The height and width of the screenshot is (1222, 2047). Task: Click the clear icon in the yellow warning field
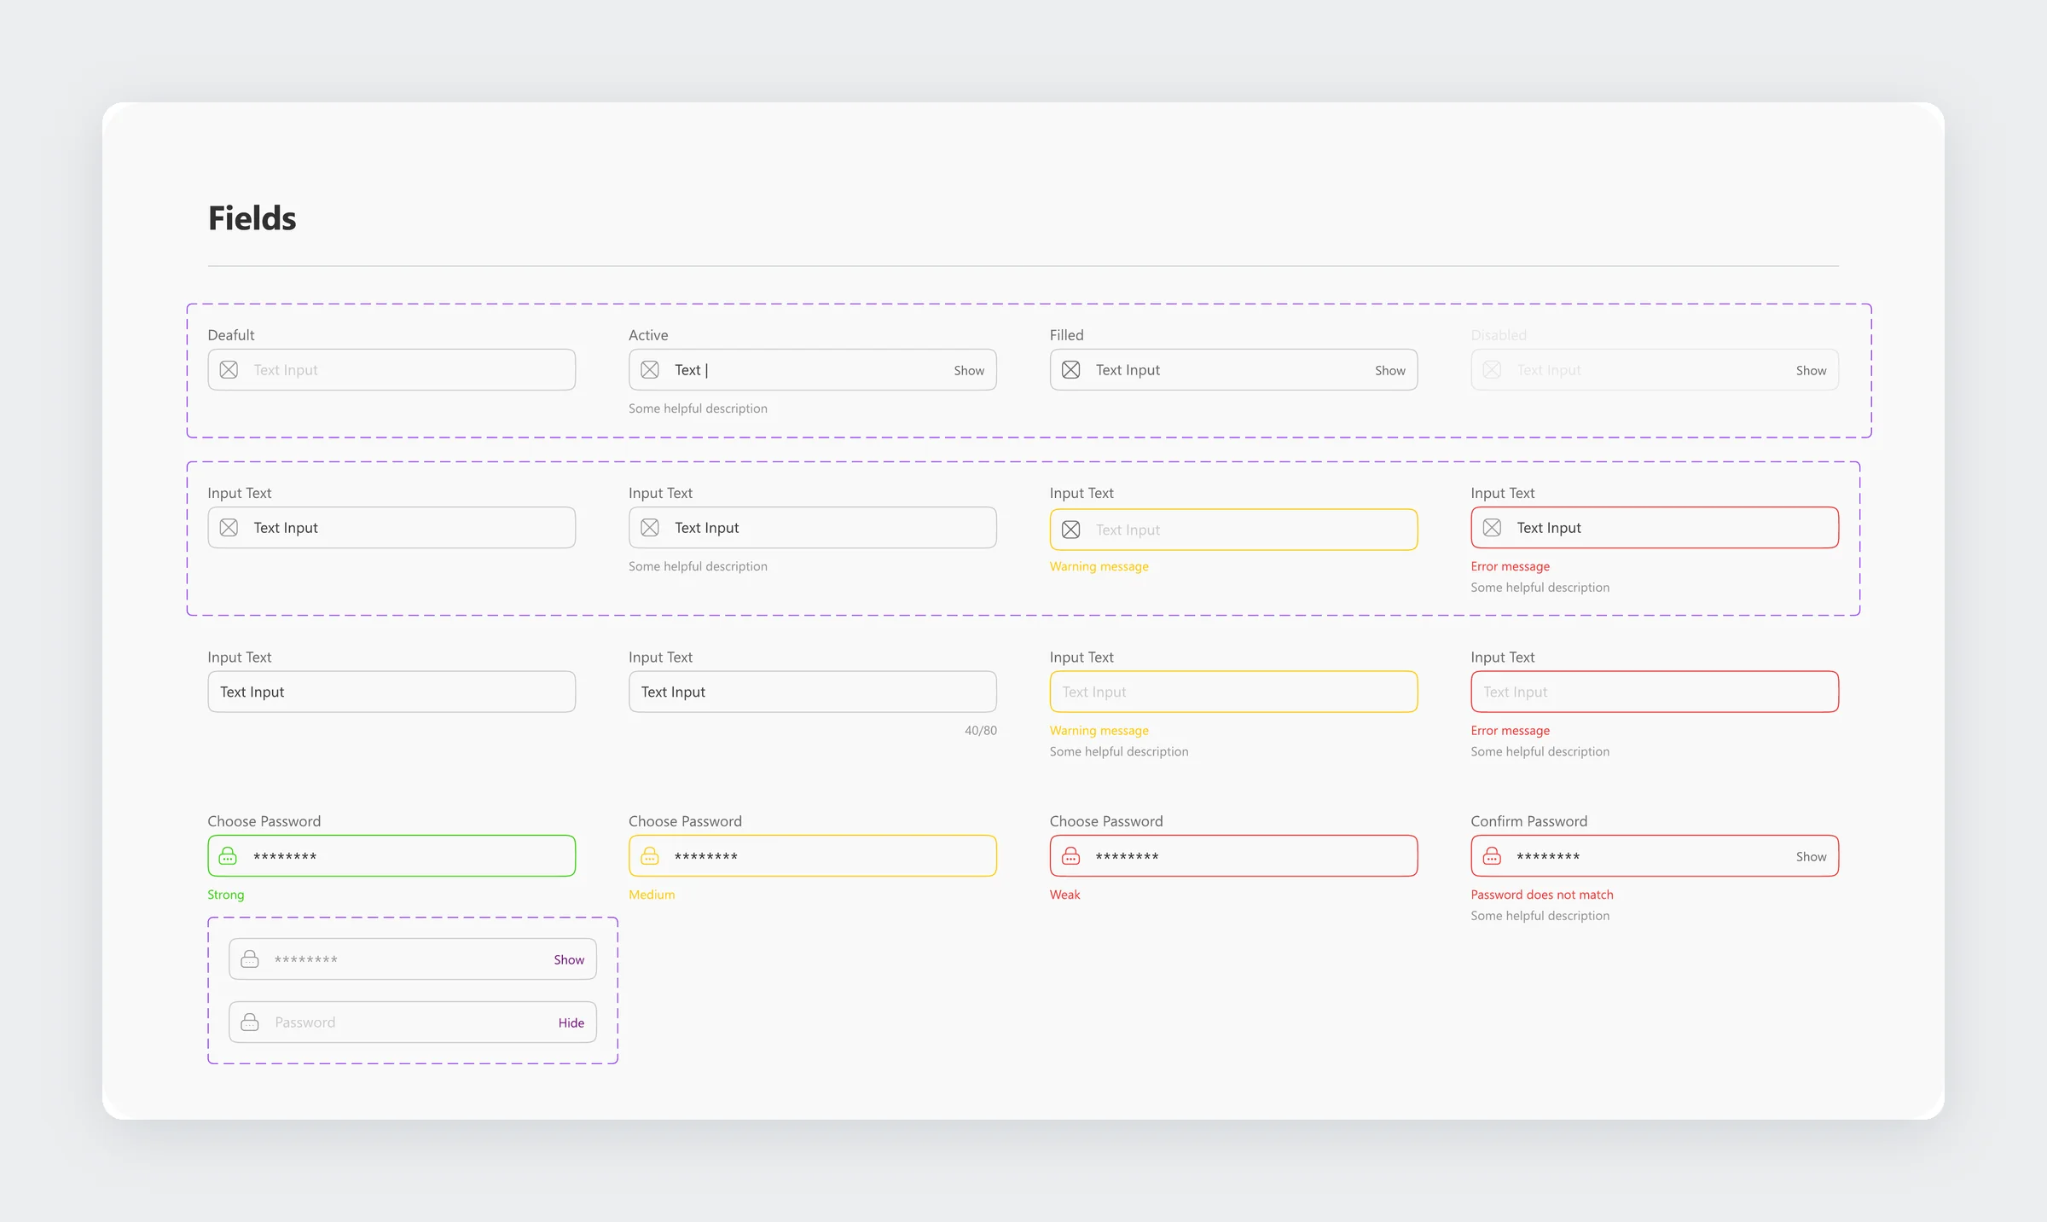tap(1071, 530)
